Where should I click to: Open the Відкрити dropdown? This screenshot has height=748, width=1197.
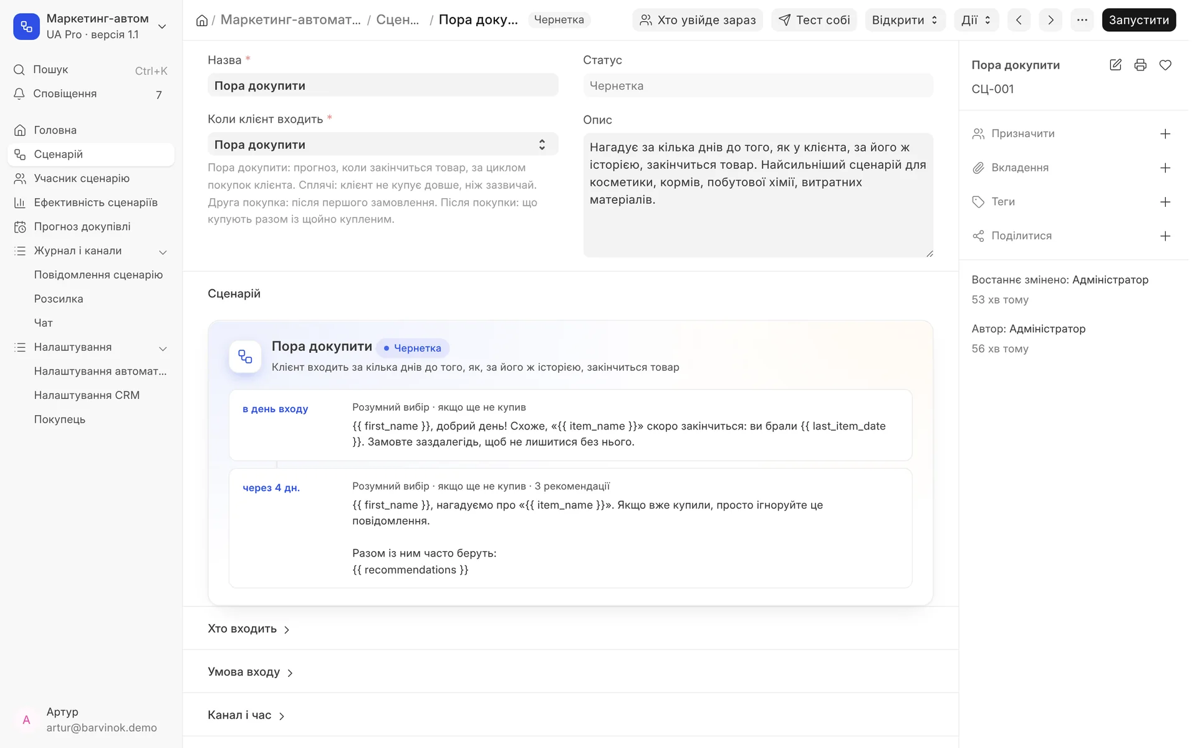tap(905, 20)
